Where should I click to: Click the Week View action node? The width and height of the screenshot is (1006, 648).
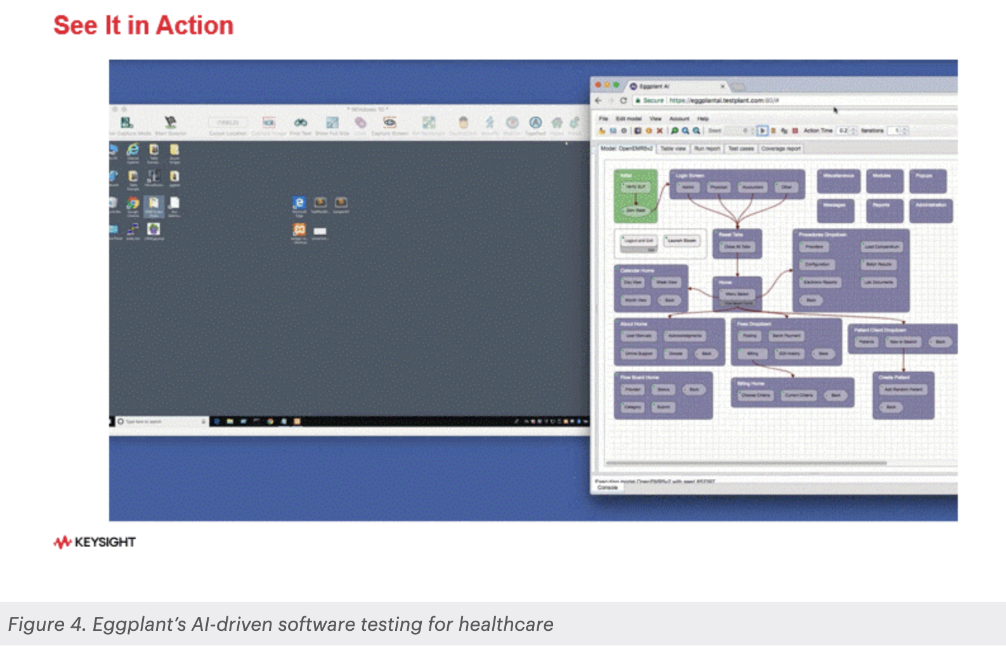[667, 282]
